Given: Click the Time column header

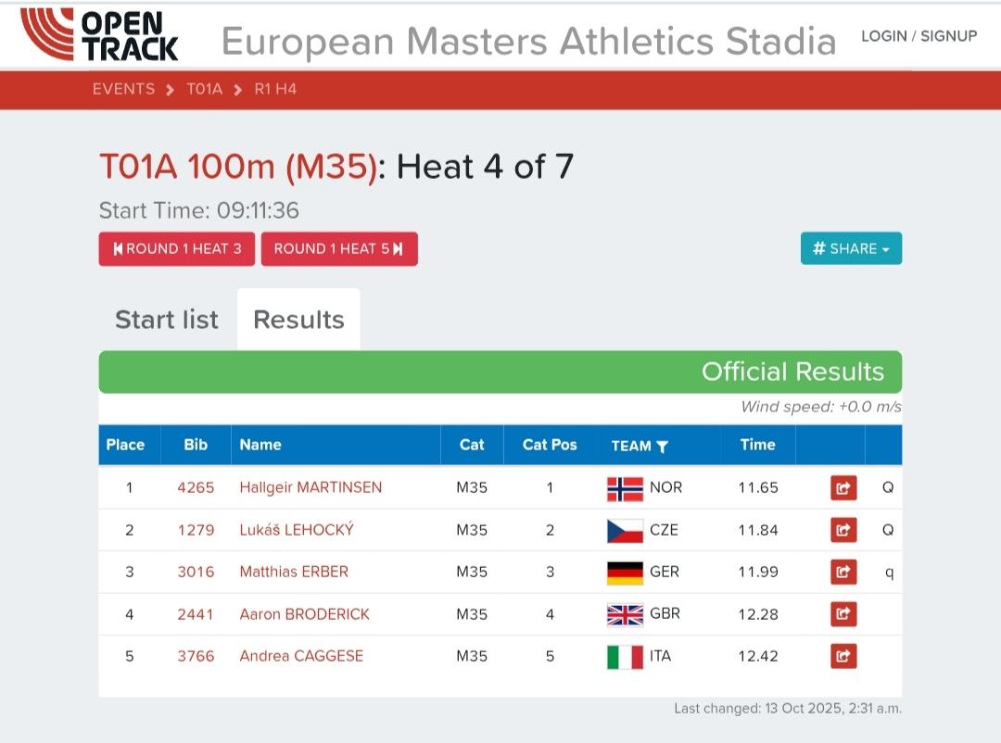Looking at the screenshot, I should point(757,445).
